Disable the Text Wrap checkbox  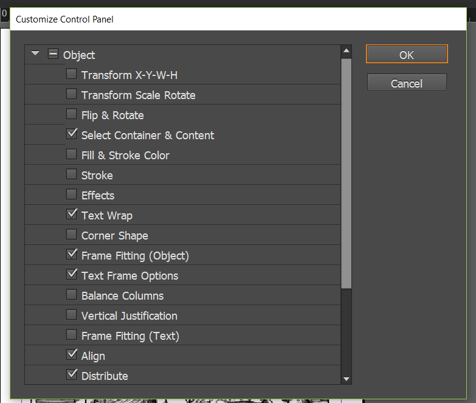[x=71, y=215]
